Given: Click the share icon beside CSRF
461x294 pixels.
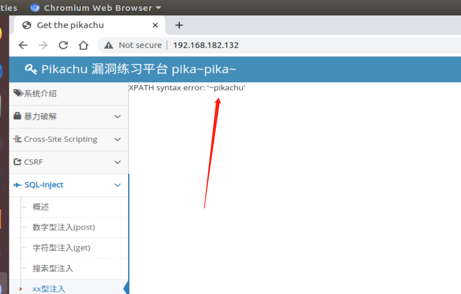Looking at the screenshot, I should (17, 162).
